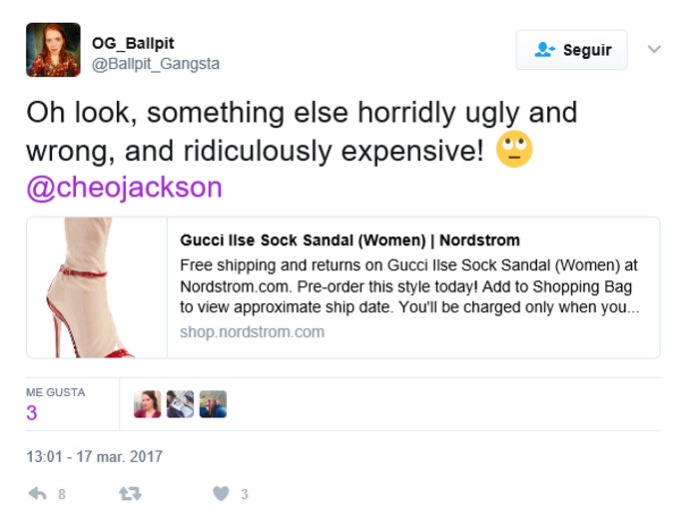Like the tweet with the heart icon
The height and width of the screenshot is (514, 689).
pos(221,494)
